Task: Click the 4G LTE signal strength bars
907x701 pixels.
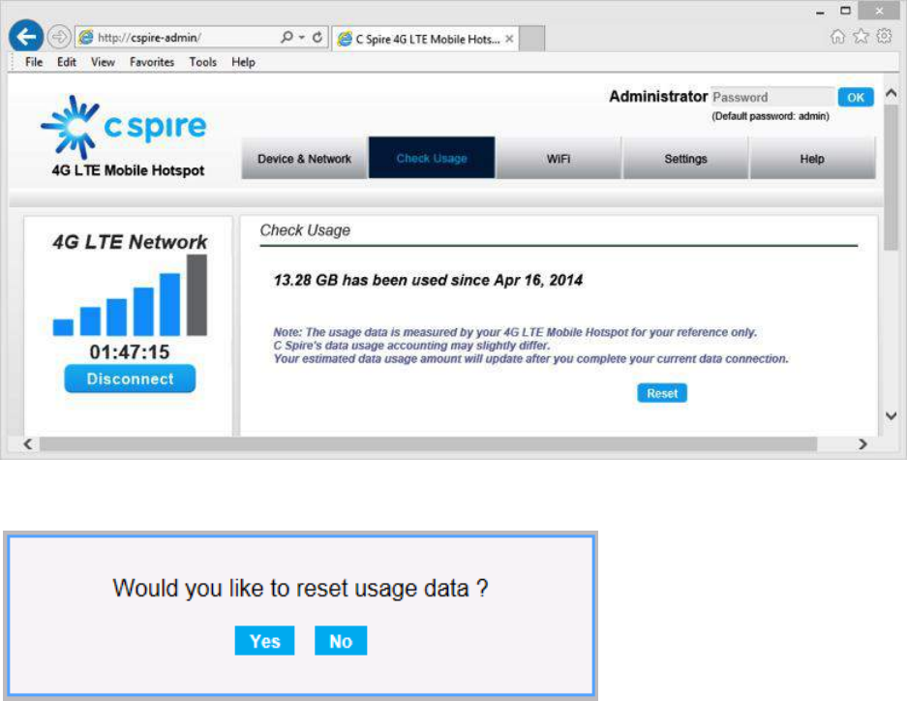Action: [x=130, y=295]
